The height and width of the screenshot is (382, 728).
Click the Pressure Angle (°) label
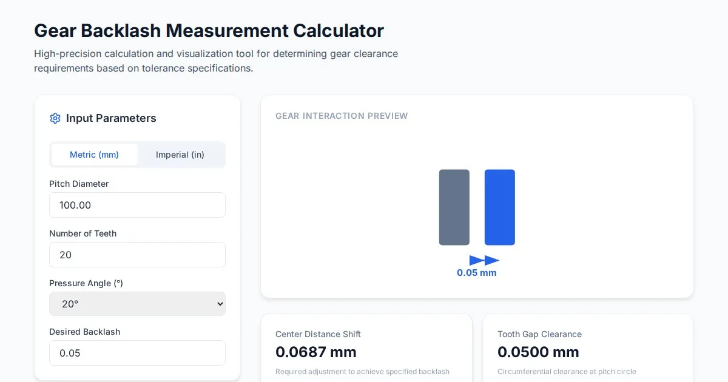pos(86,283)
